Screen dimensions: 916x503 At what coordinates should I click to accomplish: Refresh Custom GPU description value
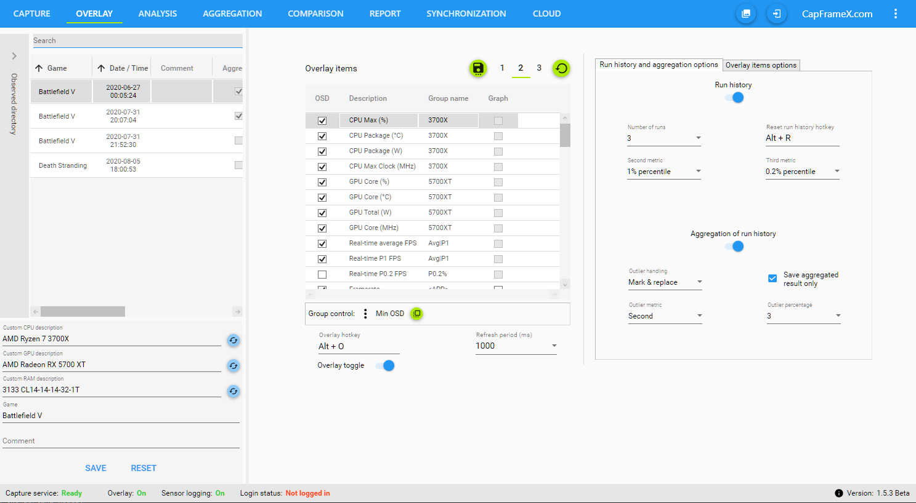point(233,366)
